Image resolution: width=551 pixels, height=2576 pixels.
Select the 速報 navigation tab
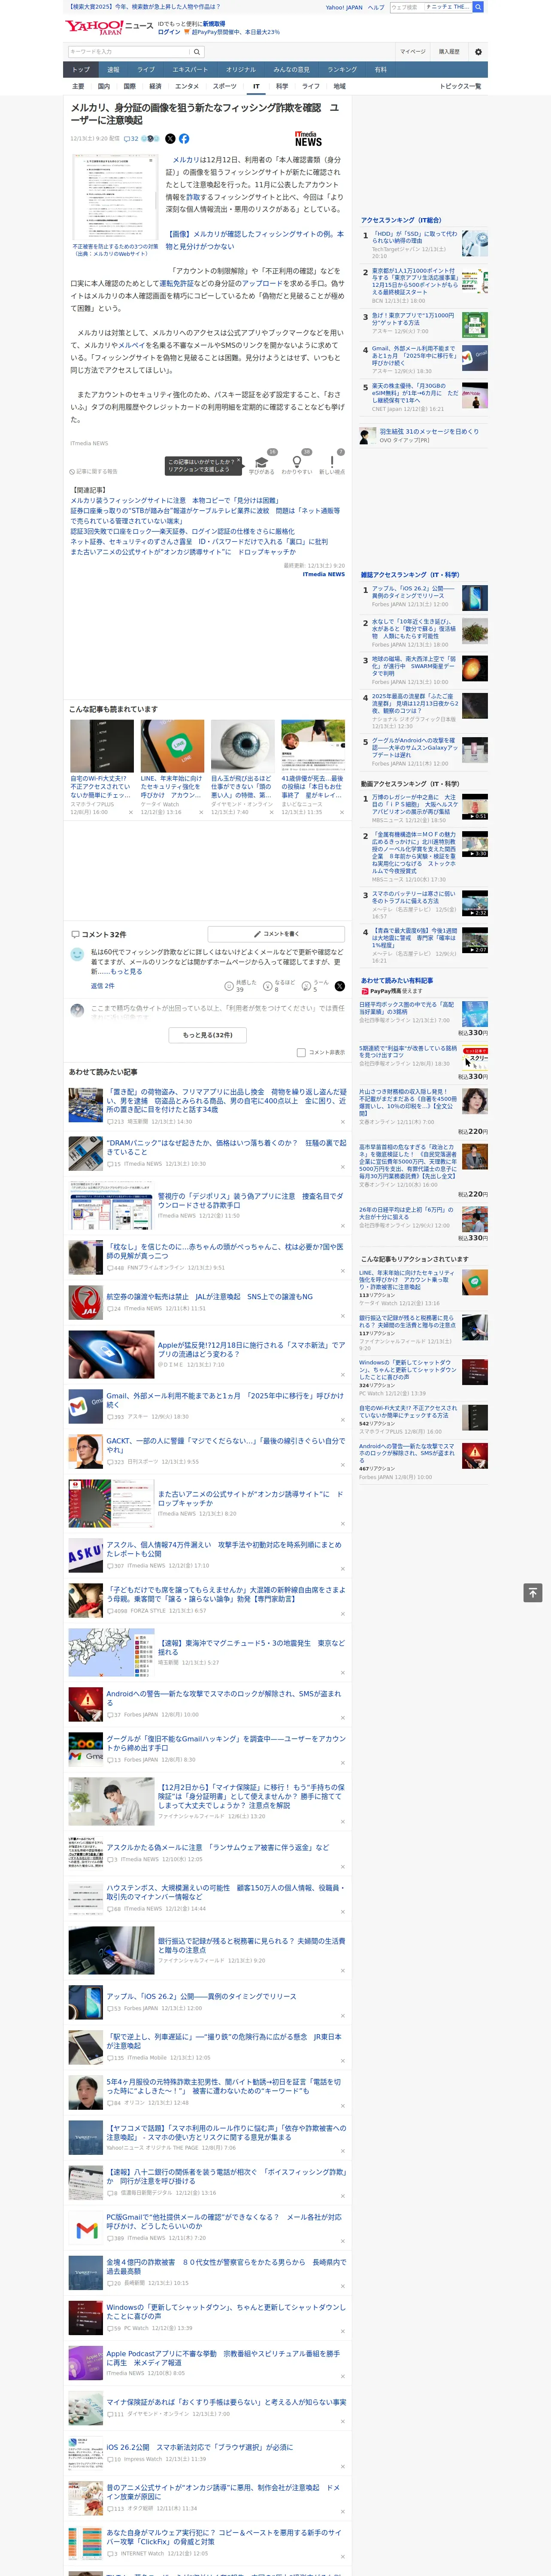pos(113,69)
